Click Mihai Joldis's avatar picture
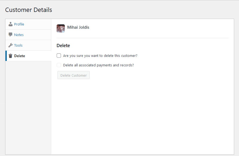 61,28
